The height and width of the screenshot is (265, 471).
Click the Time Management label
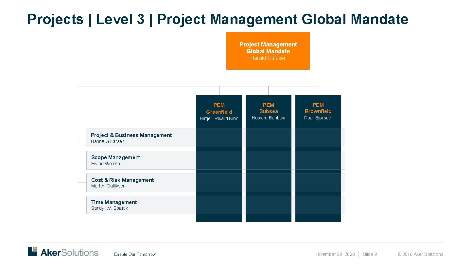[x=114, y=202]
